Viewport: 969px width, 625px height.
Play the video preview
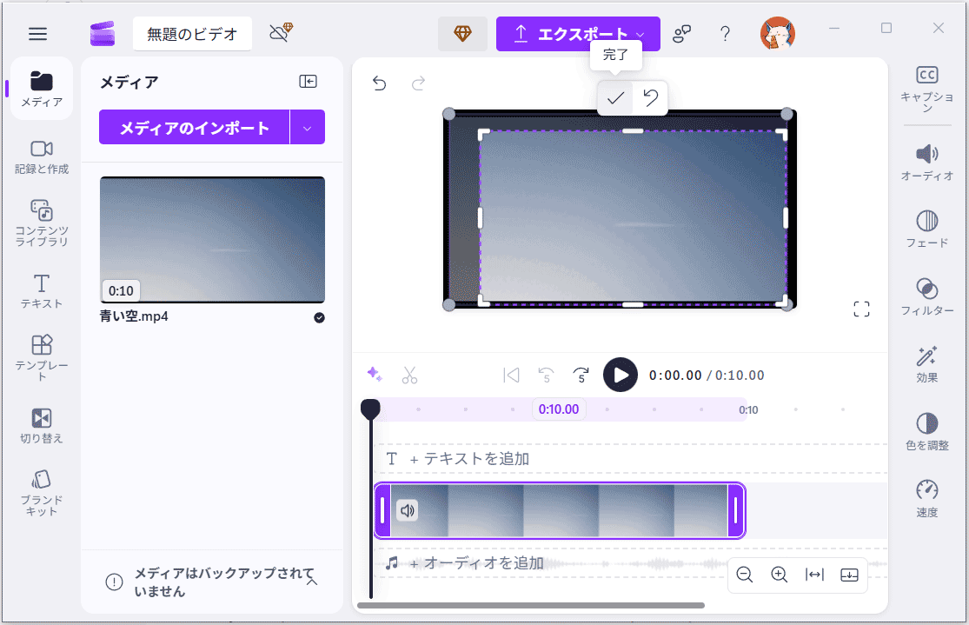click(x=620, y=374)
